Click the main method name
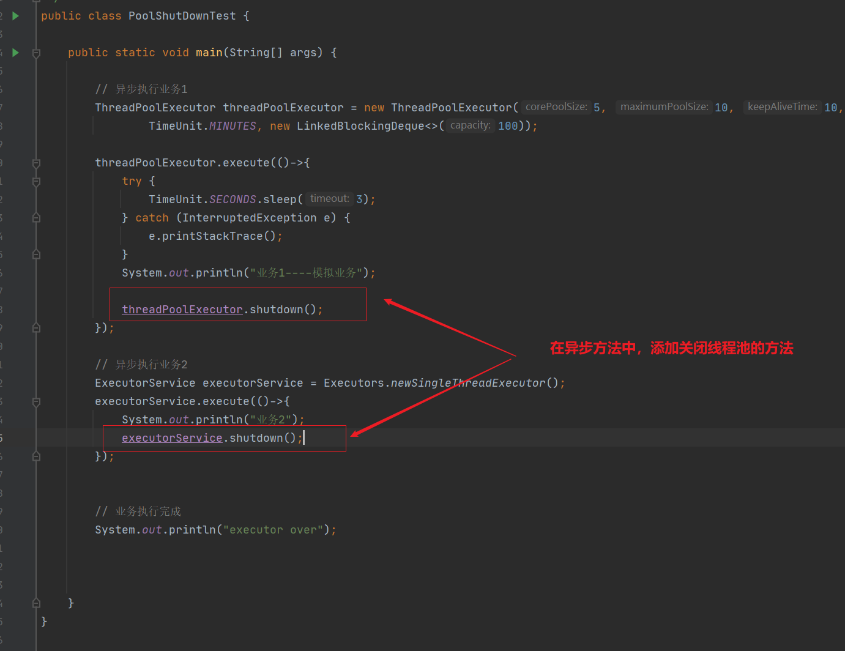Screen dimensions: 845x651 click(209, 53)
